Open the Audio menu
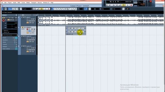Image resolution: width=165 pixels, height=92 pixels. 14,3
